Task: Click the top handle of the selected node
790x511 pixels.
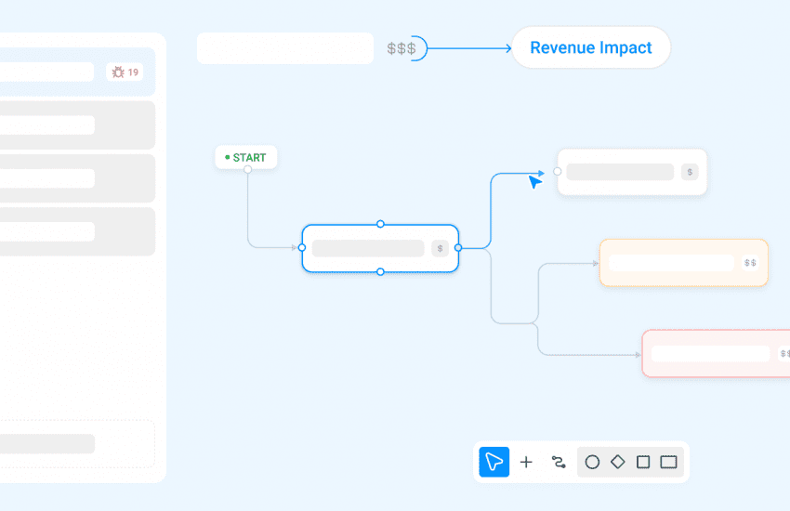Action: coord(380,224)
